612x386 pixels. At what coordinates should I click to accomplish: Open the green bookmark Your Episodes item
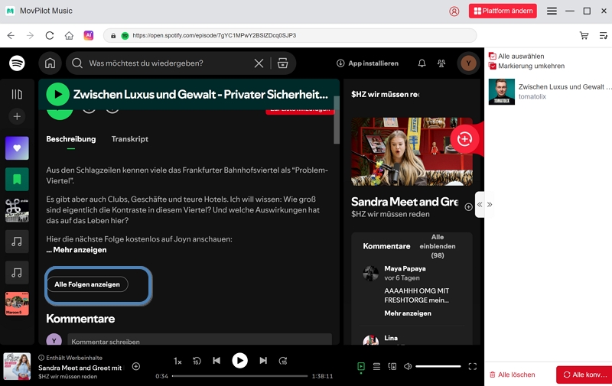tap(17, 180)
